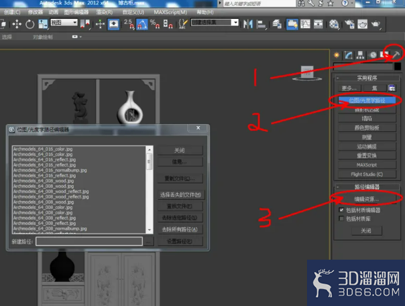Toggle the Spinner Snap button
The width and height of the screenshot is (405, 306).
coord(168,24)
